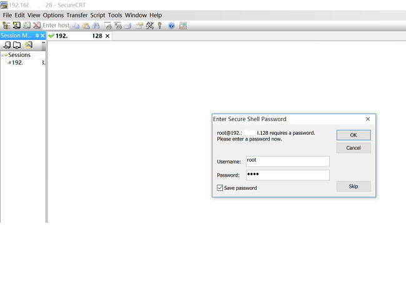Click the Public Key Assistant key icon
The width and height of the screenshot is (406, 282).
(160, 26)
